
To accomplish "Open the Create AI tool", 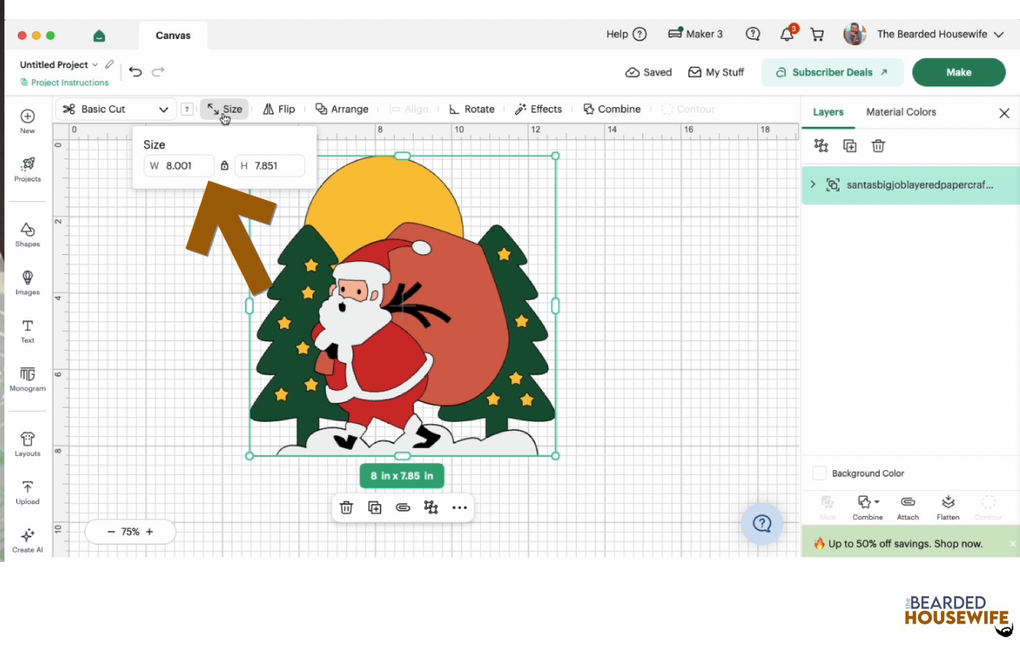I will 27,540.
